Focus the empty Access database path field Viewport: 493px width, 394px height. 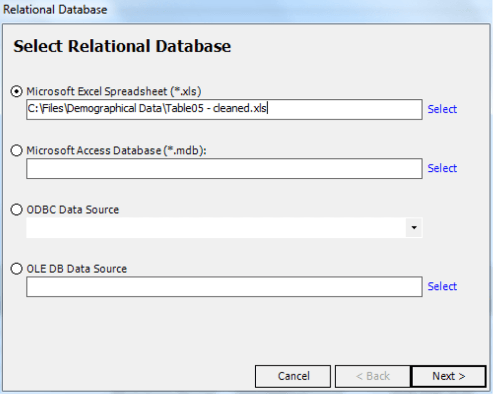pos(224,168)
